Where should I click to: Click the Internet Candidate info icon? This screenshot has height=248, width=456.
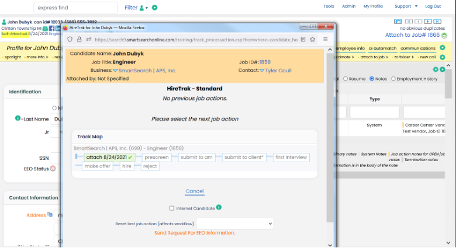219,207
